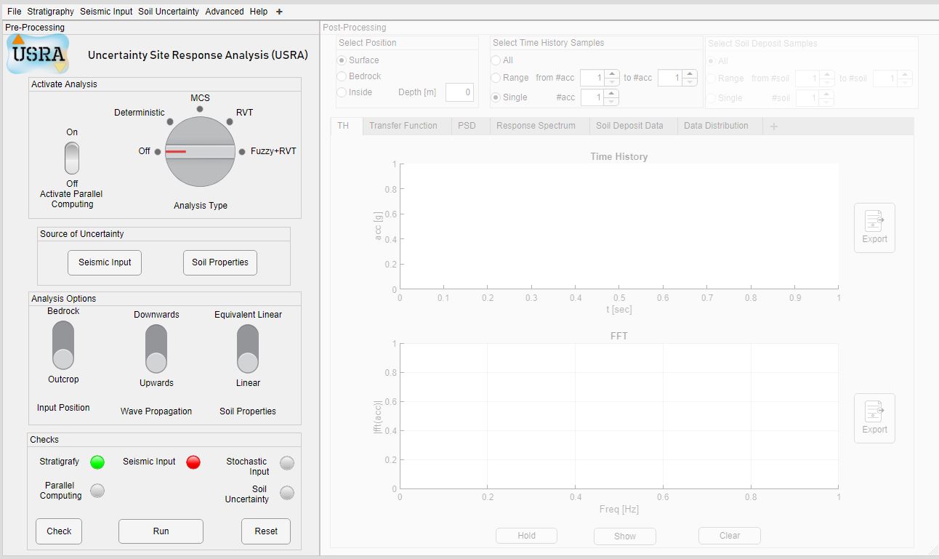Toggle the Activate Parallel Computing switch

(72, 158)
